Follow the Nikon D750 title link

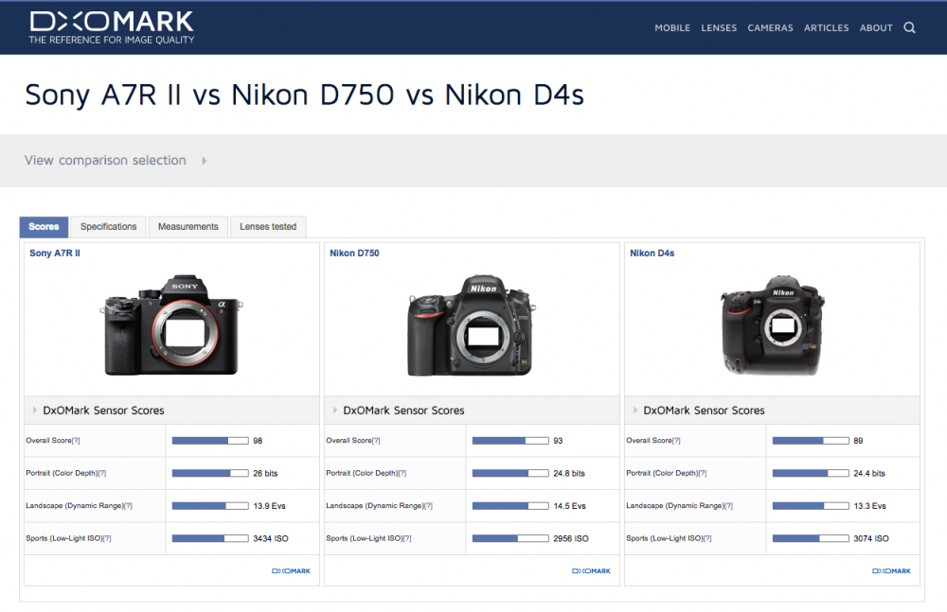(x=354, y=254)
